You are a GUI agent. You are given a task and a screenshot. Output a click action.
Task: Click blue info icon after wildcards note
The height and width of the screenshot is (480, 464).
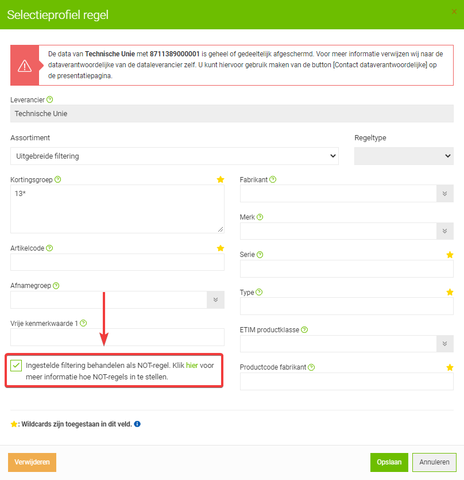coord(137,424)
